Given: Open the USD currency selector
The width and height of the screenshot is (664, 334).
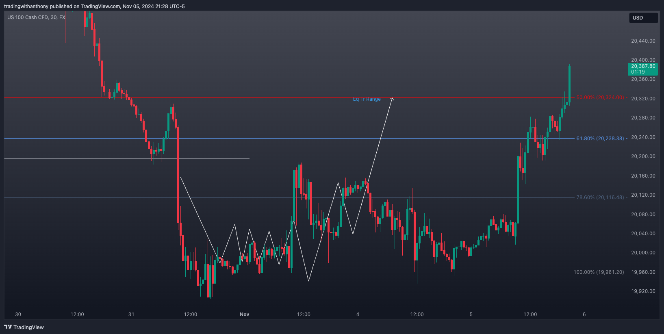Looking at the screenshot, I should click(x=643, y=18).
